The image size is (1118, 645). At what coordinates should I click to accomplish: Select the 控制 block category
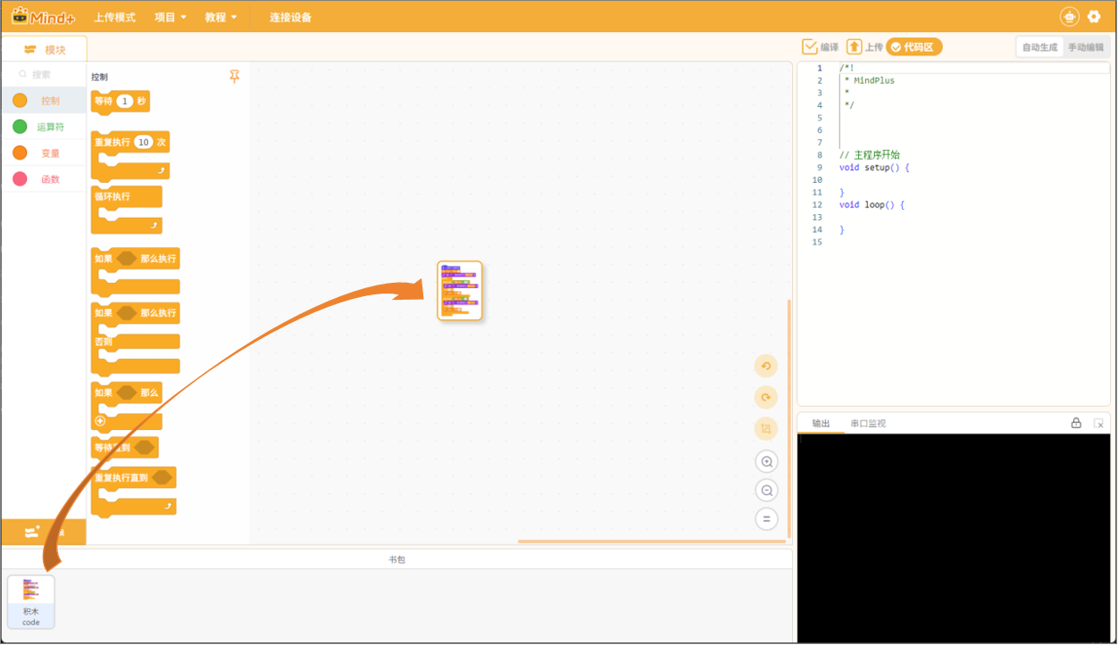(44, 101)
